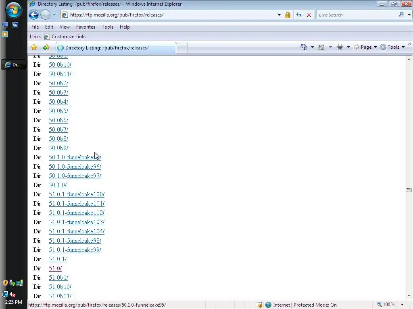Open Favorites Center star icon
Image resolution: width=413 pixels, height=309 pixels.
click(34, 47)
